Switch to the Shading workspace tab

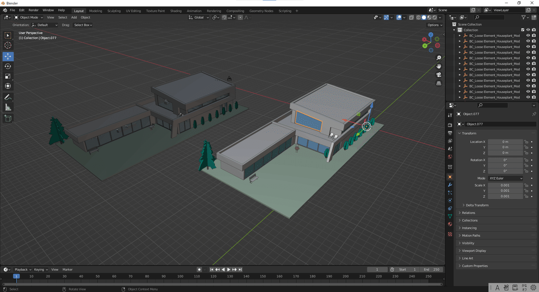point(176,11)
